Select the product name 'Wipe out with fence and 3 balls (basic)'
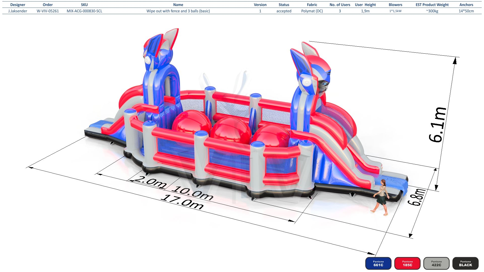The height and width of the screenshot is (272, 484). [x=178, y=11]
